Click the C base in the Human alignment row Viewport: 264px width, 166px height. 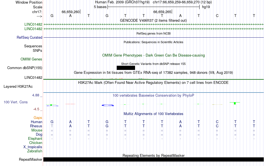[x=217, y=122]
